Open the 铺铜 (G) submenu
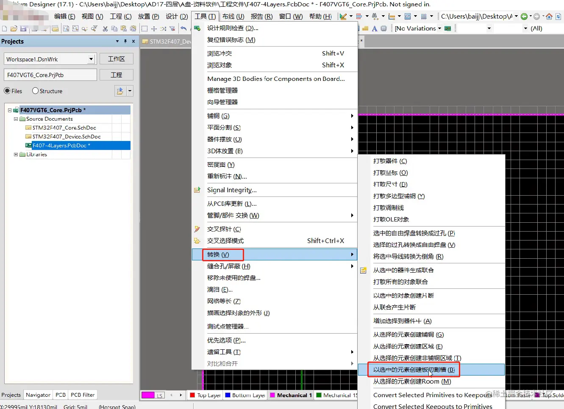 click(275, 116)
